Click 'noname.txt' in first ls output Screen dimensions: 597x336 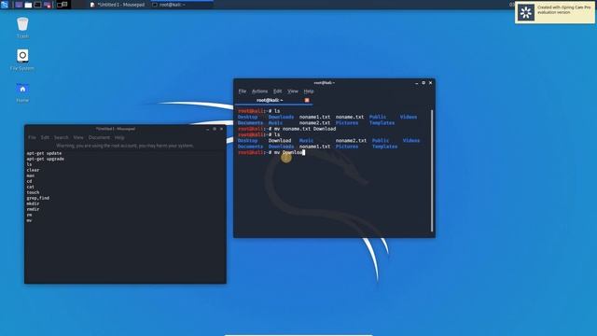[350, 117]
